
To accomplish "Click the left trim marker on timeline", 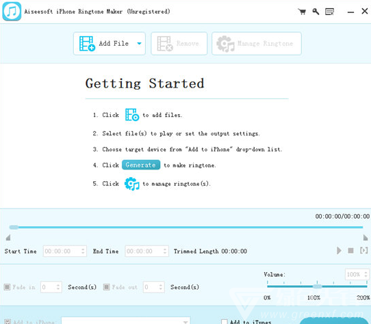I will pos(8,237).
